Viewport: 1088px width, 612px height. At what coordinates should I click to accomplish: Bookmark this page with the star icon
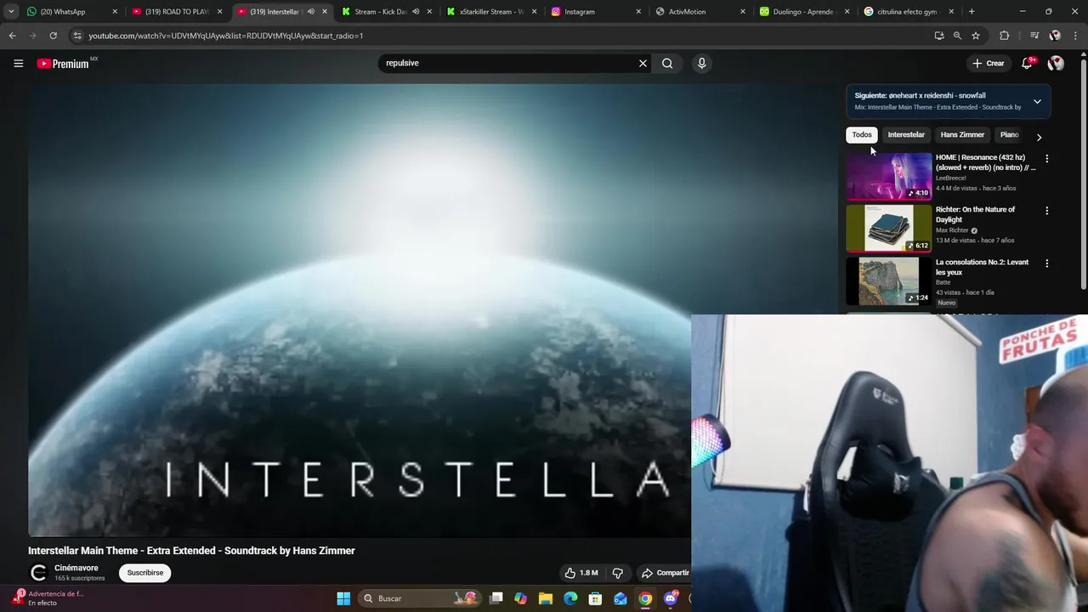tap(976, 36)
